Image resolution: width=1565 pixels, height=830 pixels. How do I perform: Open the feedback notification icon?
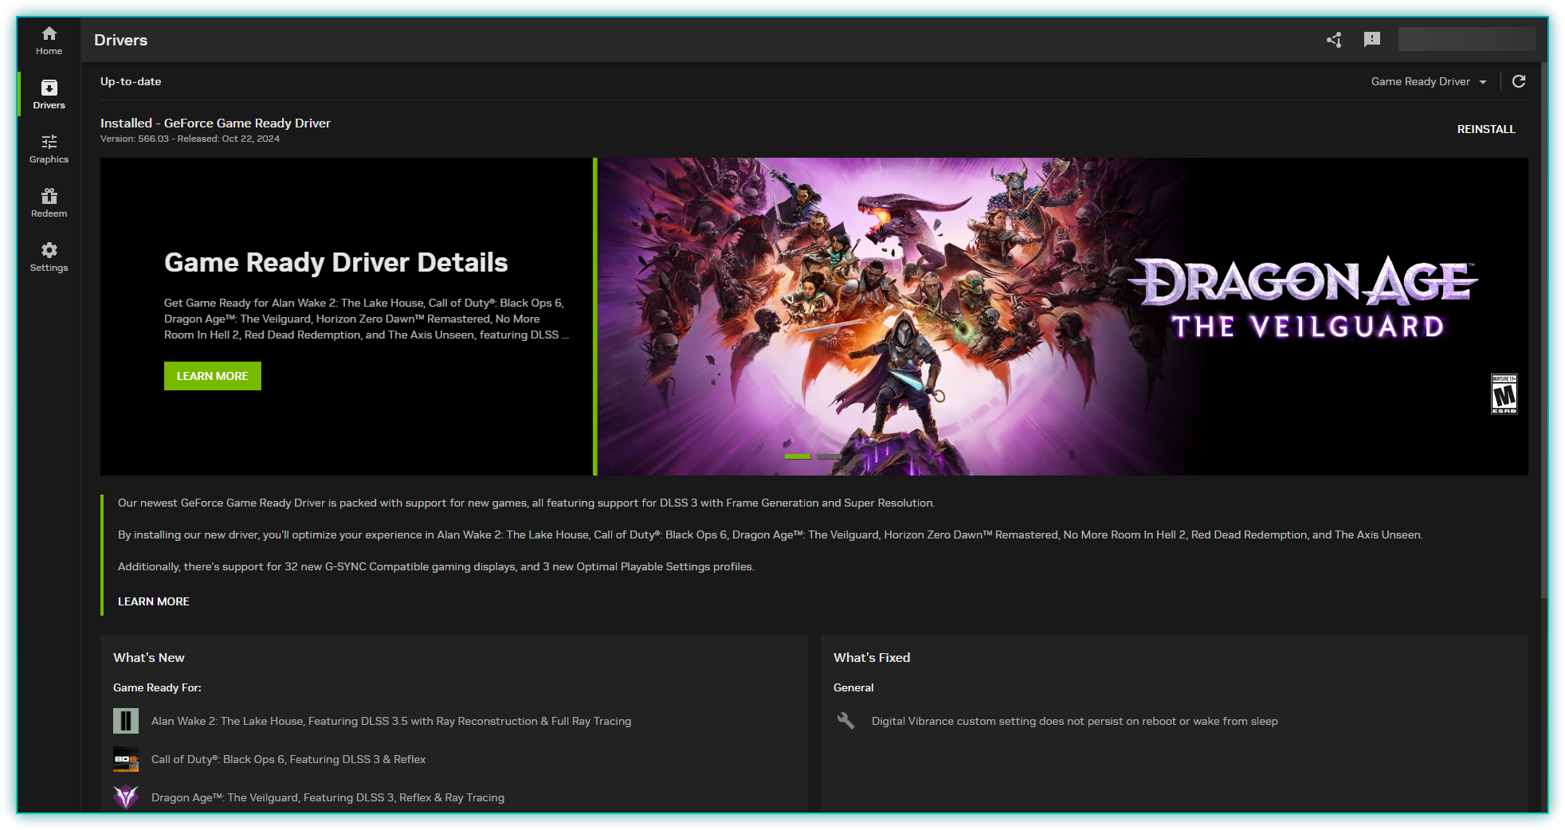click(1371, 40)
